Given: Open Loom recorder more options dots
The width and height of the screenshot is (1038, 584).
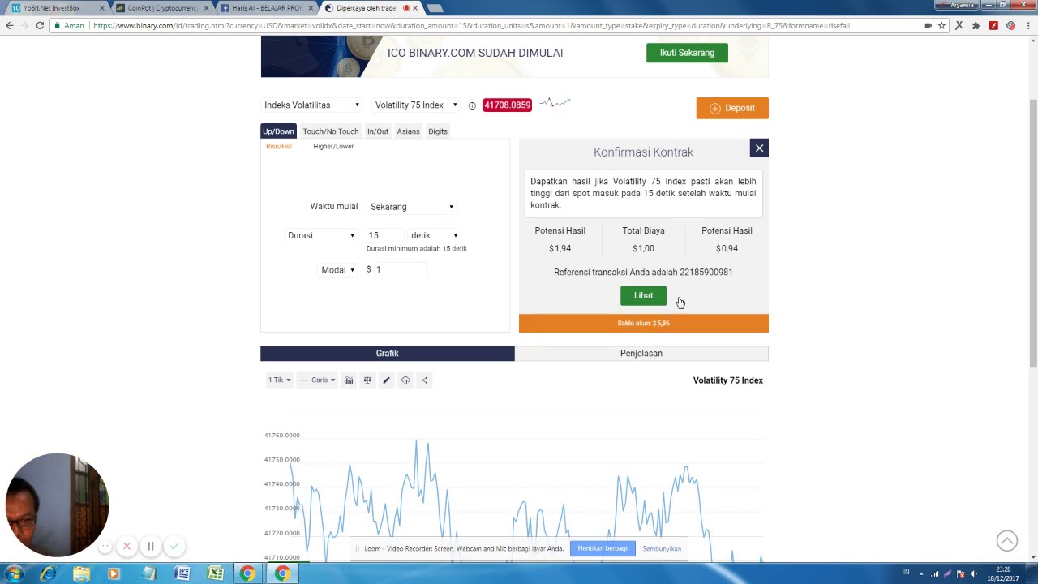Looking at the screenshot, I should point(105,546).
